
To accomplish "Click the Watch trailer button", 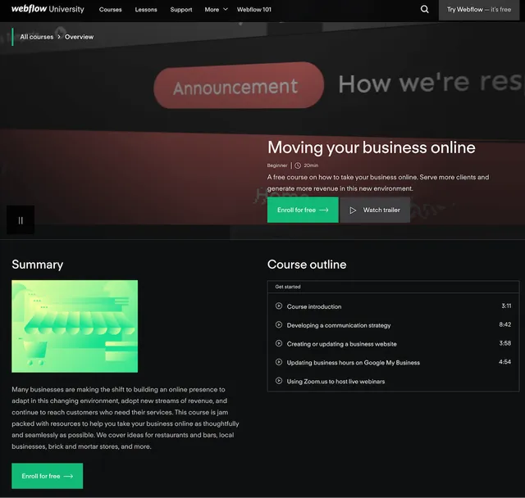I will 375,210.
